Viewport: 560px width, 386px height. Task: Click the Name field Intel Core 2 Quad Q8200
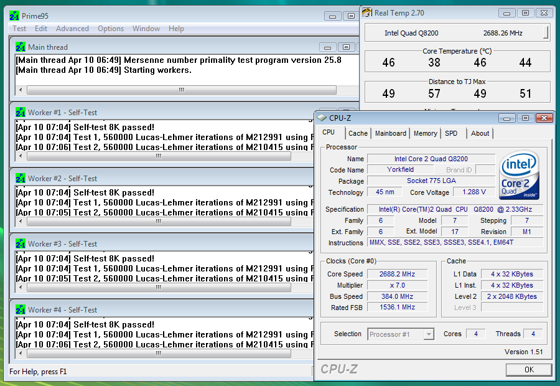click(x=431, y=159)
